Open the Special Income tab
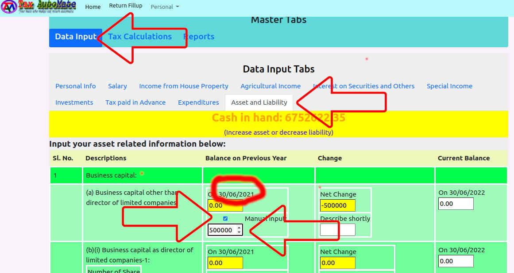The image size is (514, 273). (449, 86)
